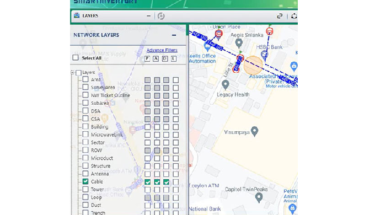Enable the CSA layer checkbox
375x215 pixels.
tap(85, 119)
